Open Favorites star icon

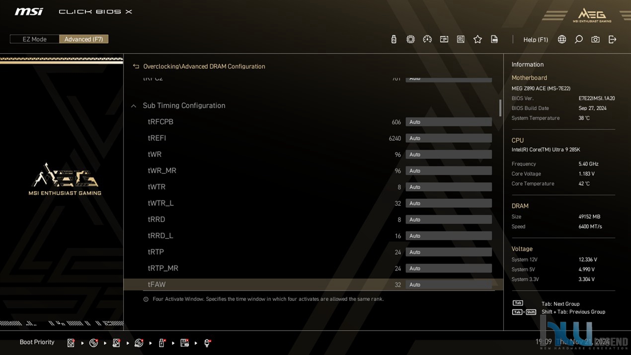pos(477,39)
